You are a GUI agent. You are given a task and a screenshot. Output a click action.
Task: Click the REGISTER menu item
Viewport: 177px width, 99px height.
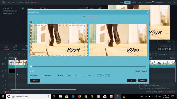click(x=35, y=2)
